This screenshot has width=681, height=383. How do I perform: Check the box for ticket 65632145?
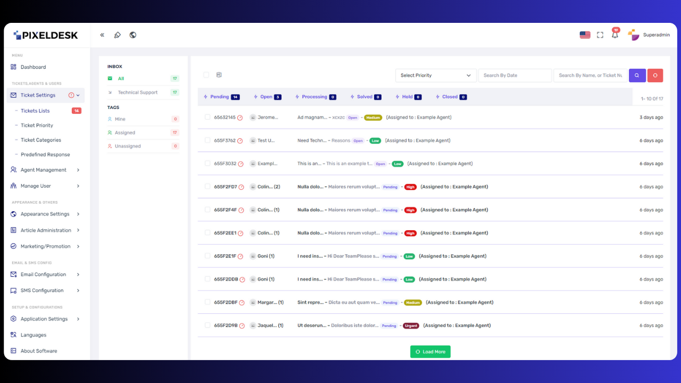(207, 117)
